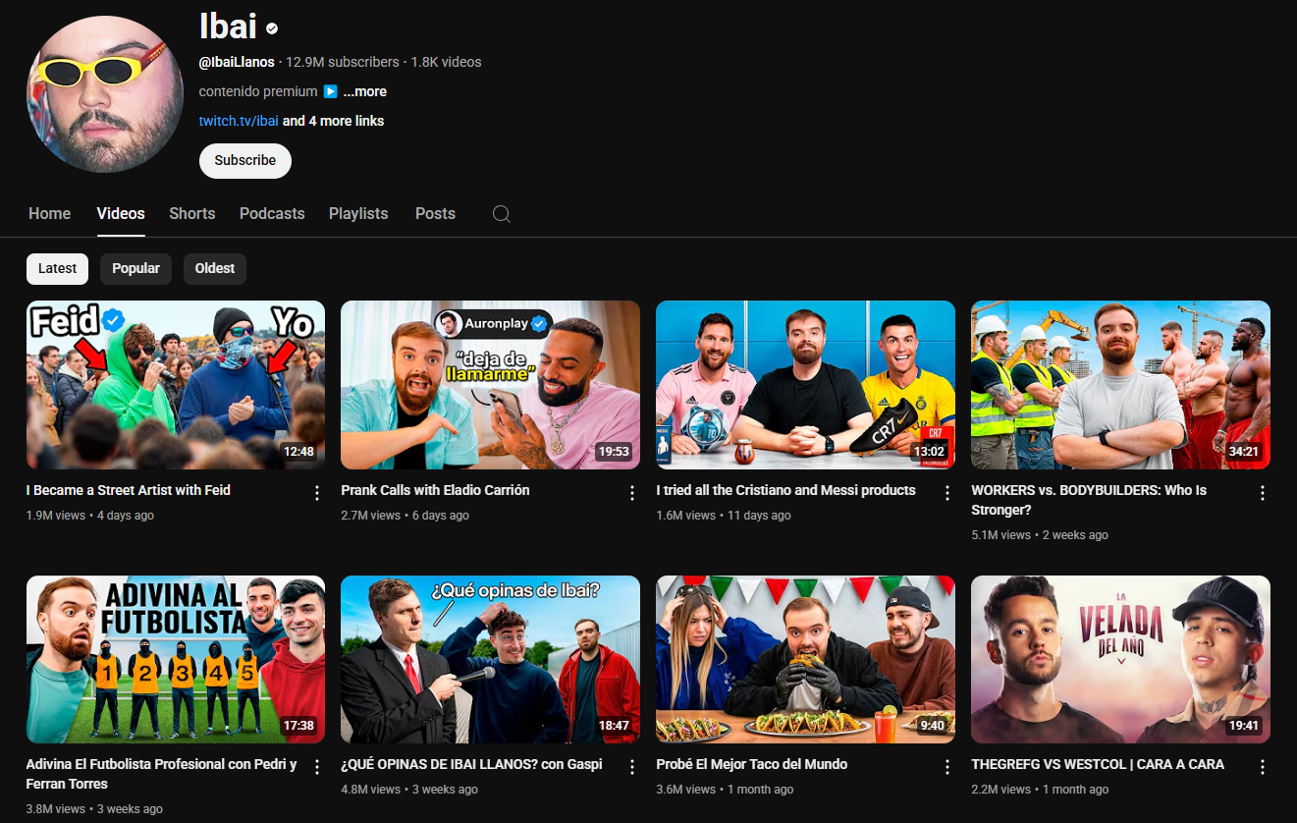Open 'Probé El Mejor Taco del Mundo' title
This screenshot has height=823, width=1297.
(751, 764)
